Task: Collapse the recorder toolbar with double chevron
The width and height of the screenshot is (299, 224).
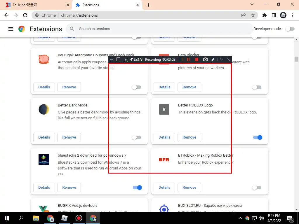Action: tap(221, 60)
